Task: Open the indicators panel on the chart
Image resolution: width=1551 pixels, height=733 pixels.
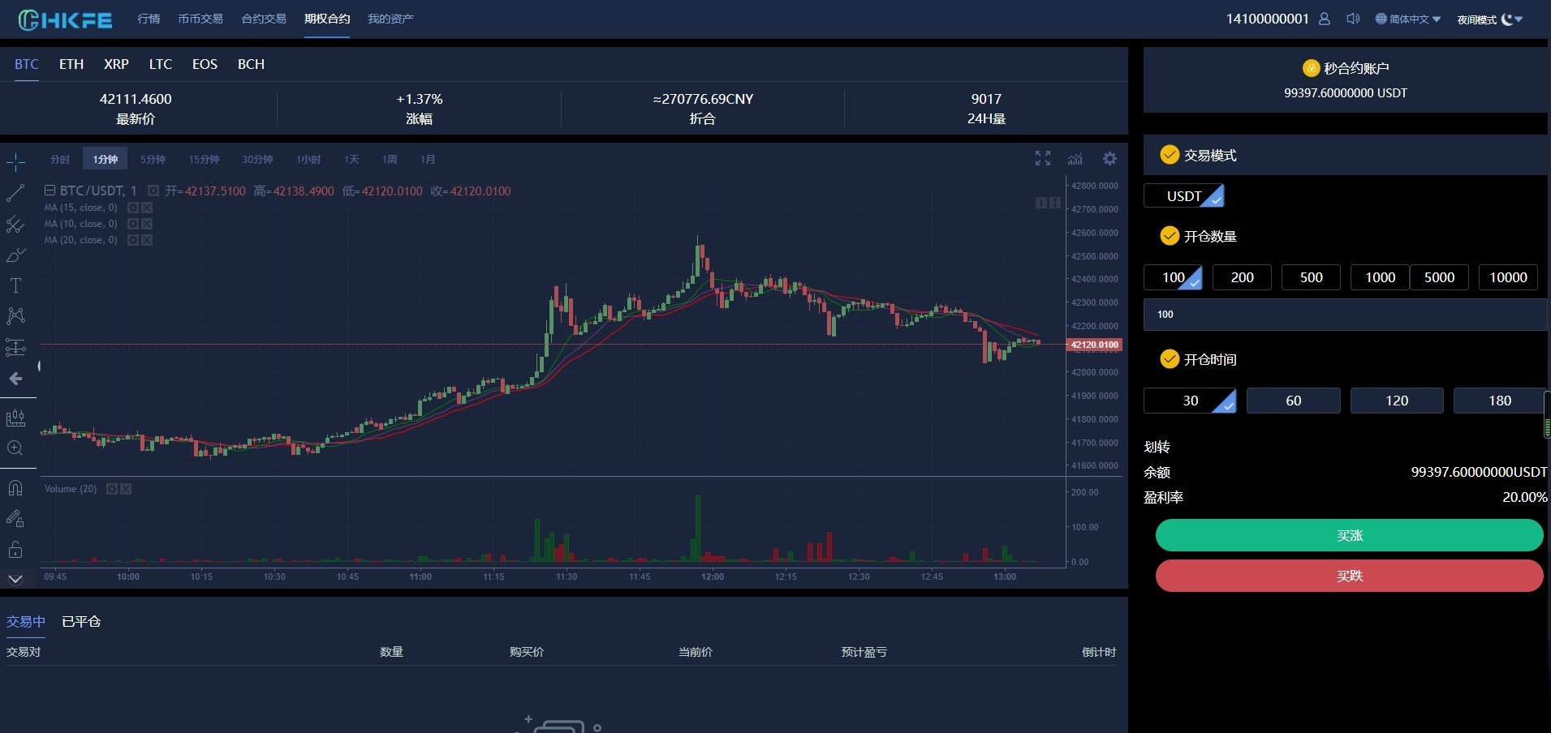Action: (1075, 159)
